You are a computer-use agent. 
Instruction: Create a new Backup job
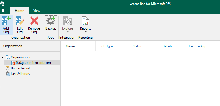click(x=51, y=23)
